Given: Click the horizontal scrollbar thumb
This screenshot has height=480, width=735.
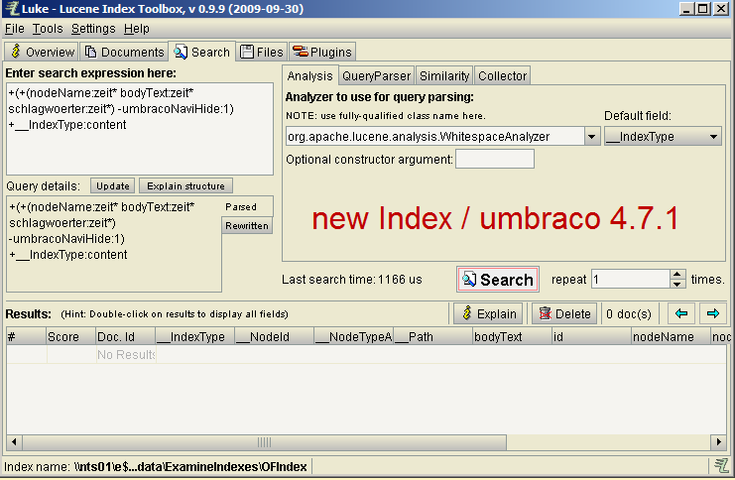Looking at the screenshot, I should point(265,442).
